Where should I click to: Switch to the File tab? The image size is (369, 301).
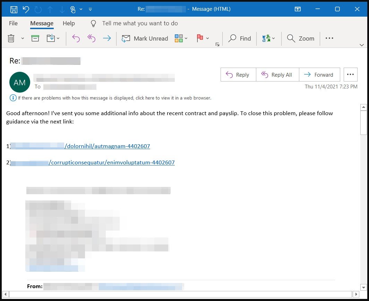[13, 23]
